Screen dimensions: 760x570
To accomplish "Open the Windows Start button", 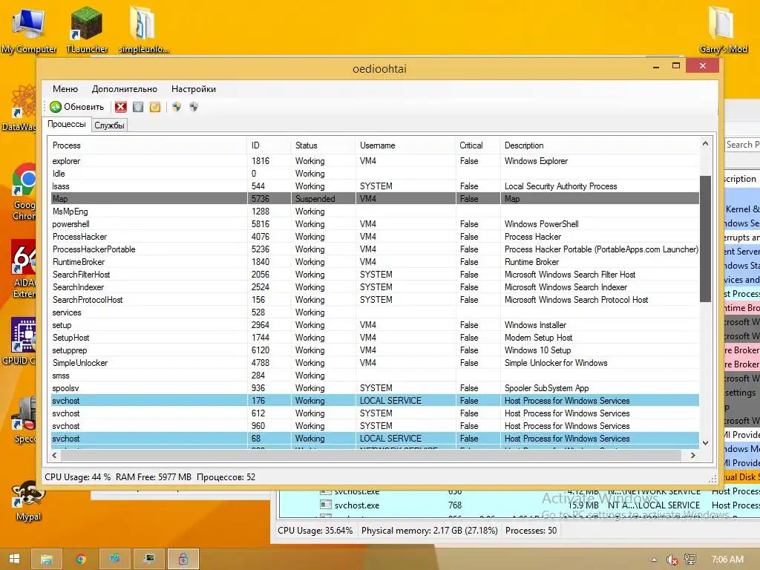I will pos(14,559).
